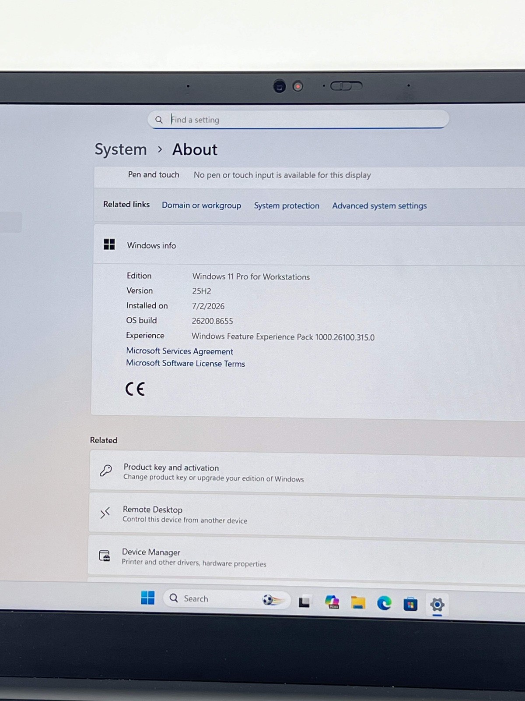
Task: Click the 'Edition' label
Action: pos(139,276)
